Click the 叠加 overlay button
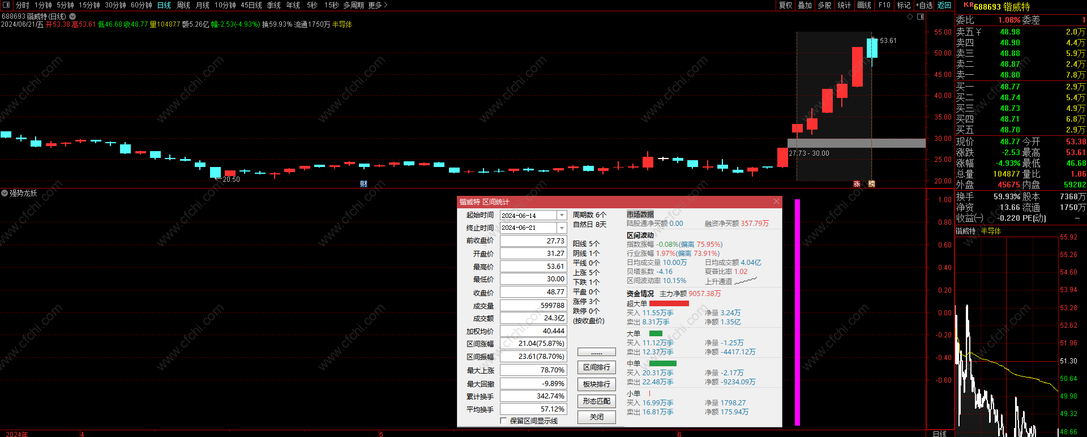This screenshot has width=1087, height=437. [805, 5]
